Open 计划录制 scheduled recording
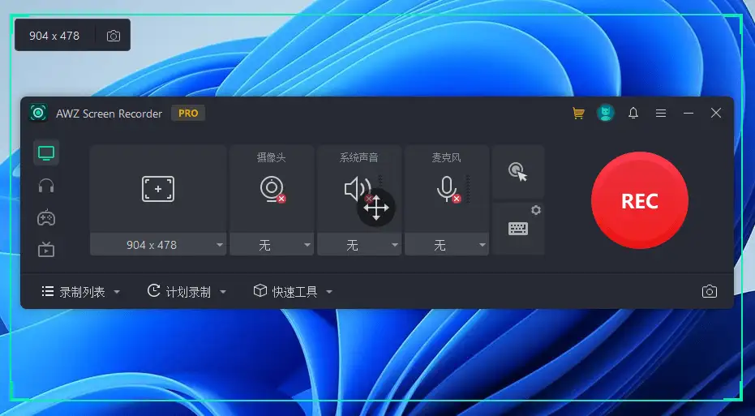 (x=179, y=292)
